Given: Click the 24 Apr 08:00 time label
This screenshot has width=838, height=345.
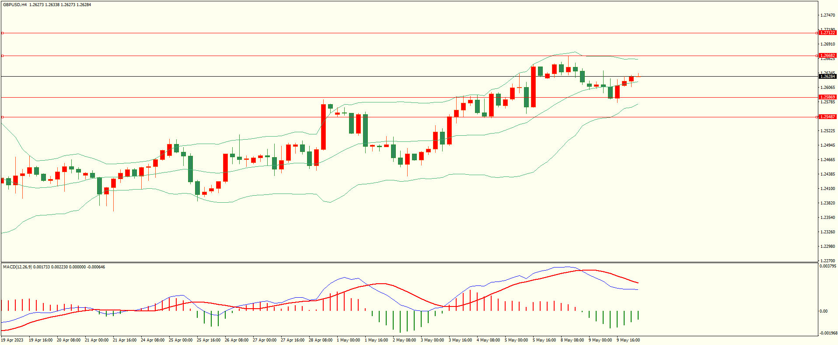Looking at the screenshot, I should (x=153, y=340).
